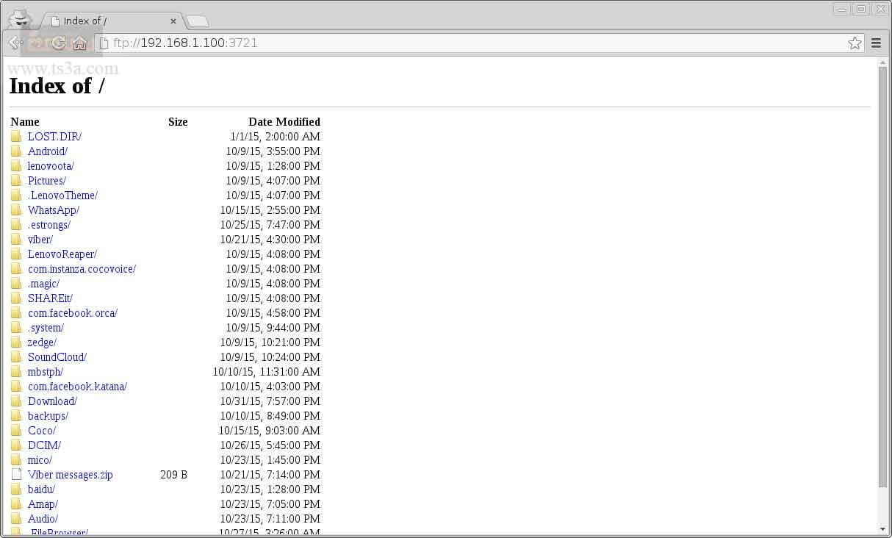Click the '209 B' size value
Screen dimensions: 892x538
click(x=173, y=475)
